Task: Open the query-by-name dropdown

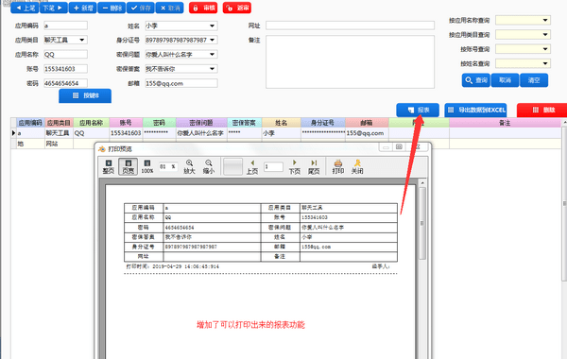Action: (545, 63)
